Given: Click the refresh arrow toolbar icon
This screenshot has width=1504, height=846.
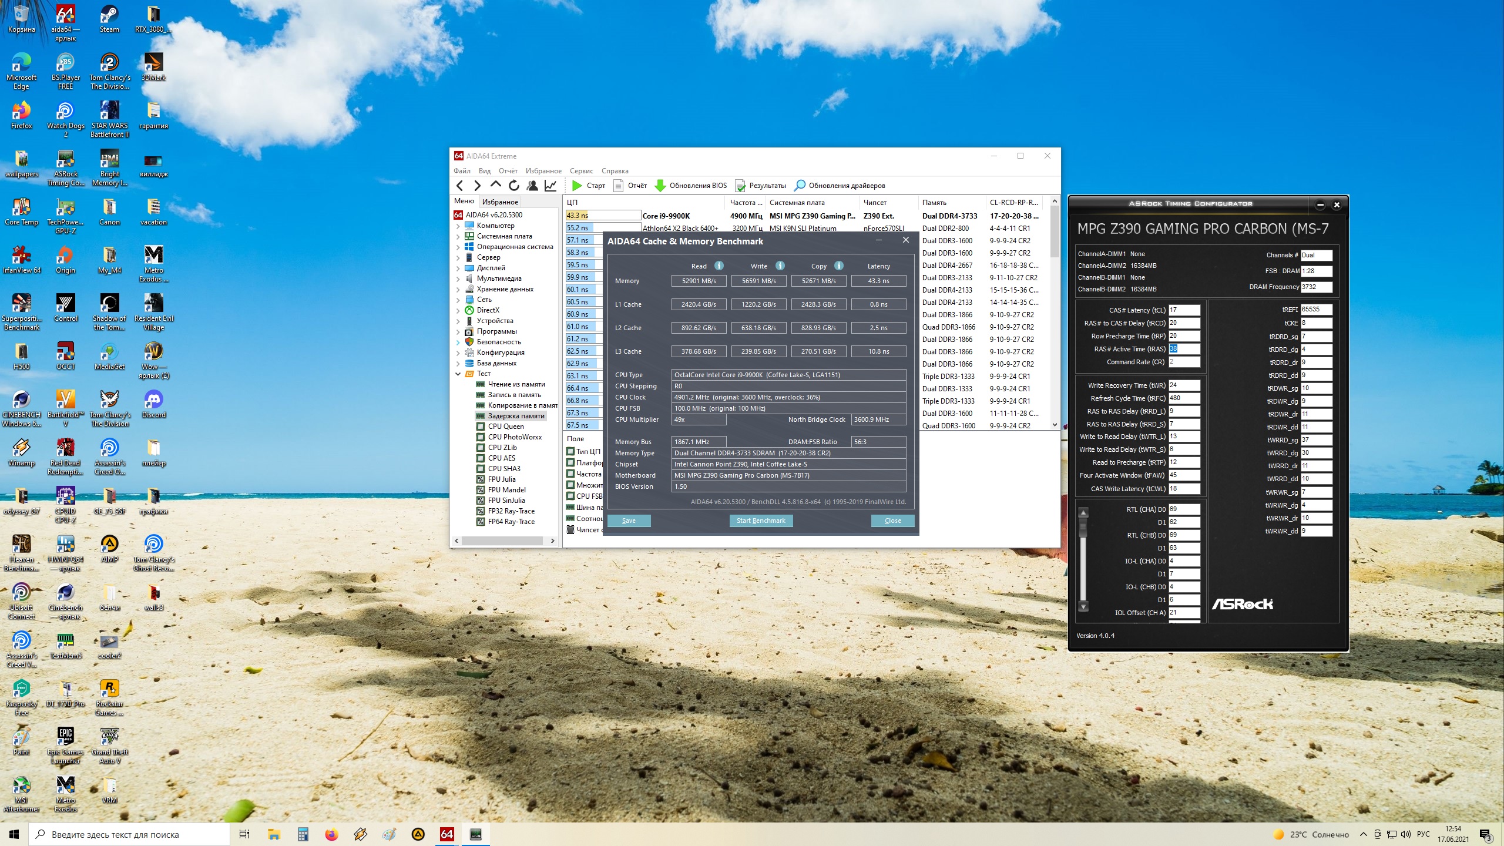Looking at the screenshot, I should [514, 186].
